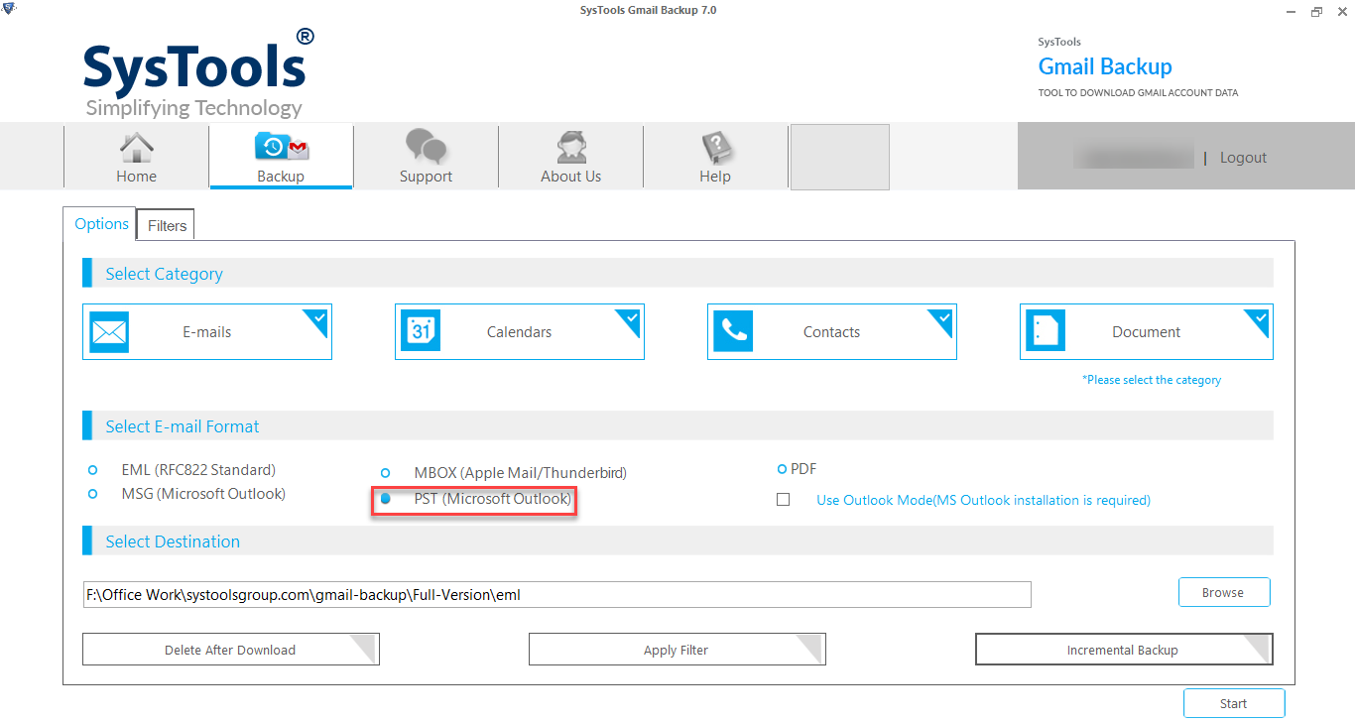Image resolution: width=1355 pixels, height=722 pixels.
Task: Enable Use Outlook Mode checkbox
Action: (784, 500)
